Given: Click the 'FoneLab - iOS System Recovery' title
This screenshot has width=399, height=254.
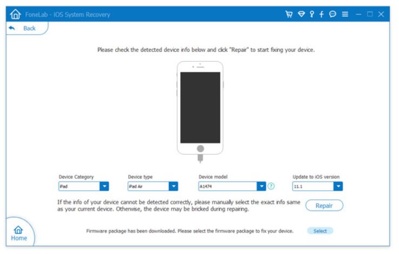Looking at the screenshot, I should pos(68,15).
